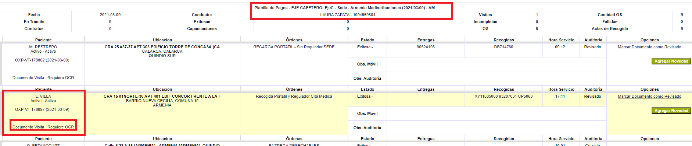Click order code OXP-VT-178997 (2021-03-09)
Viewport: 692px width, 146px height.
point(42,109)
